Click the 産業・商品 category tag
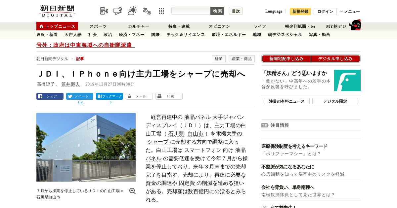This screenshot has height=208, width=397. (242, 59)
